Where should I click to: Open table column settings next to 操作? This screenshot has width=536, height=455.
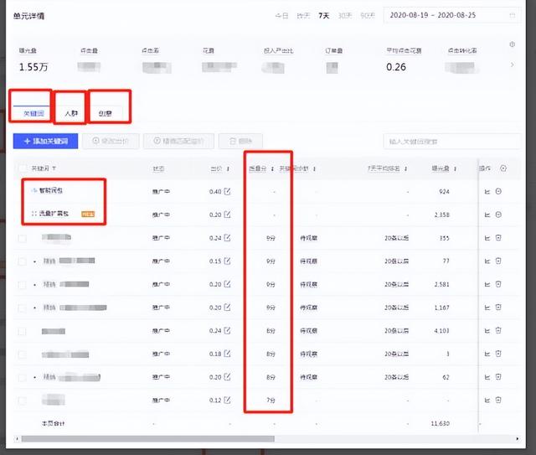pos(503,168)
